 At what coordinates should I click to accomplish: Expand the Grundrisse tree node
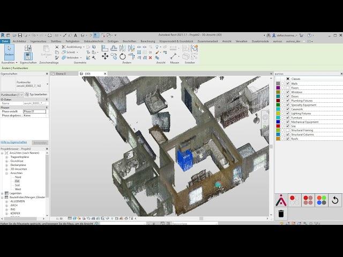(x=6, y=161)
